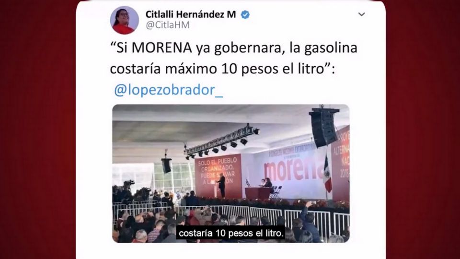Click the table with seated panelists
Viewport: 460px width, 259px height.
coord(259,193)
